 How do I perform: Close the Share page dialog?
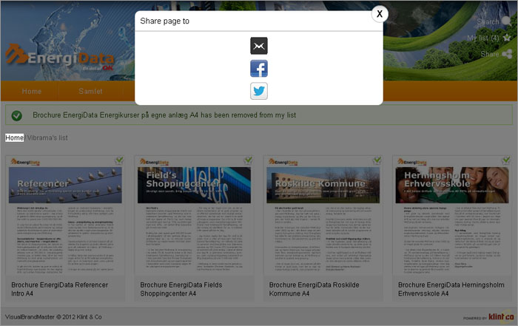point(379,14)
